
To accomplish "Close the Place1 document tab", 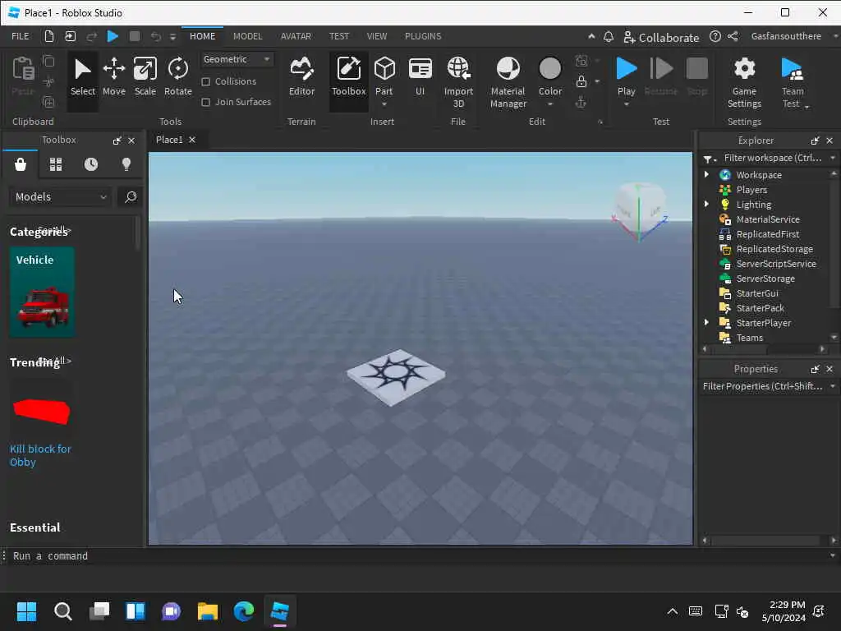I will 192,140.
